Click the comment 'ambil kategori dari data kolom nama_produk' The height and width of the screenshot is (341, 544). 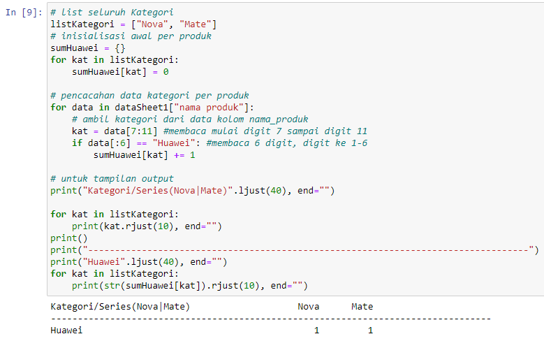coord(190,119)
